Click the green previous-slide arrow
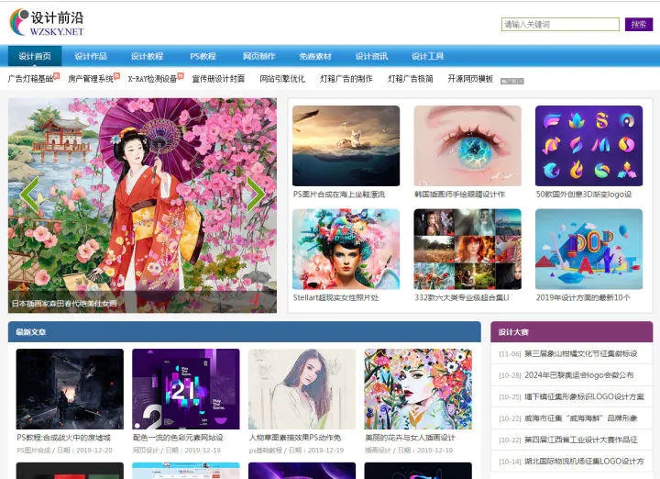Screen dimensions: 660x479 pos(29,195)
